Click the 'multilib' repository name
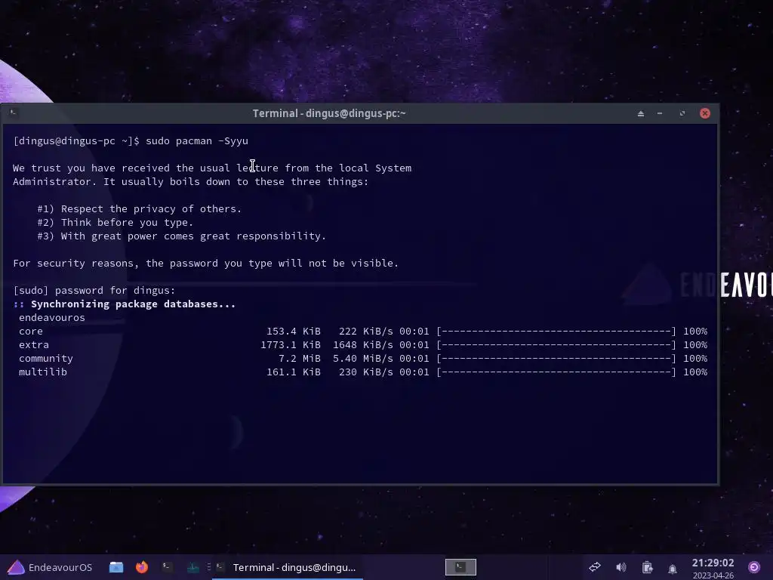The image size is (773, 580). [x=43, y=372]
